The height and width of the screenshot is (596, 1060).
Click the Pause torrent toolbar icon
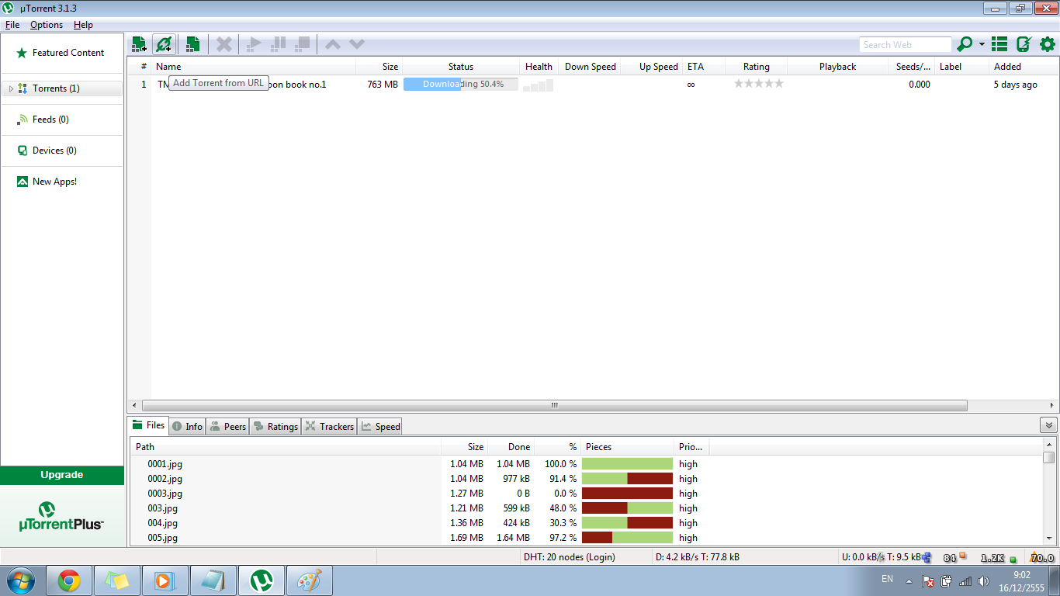(x=278, y=44)
